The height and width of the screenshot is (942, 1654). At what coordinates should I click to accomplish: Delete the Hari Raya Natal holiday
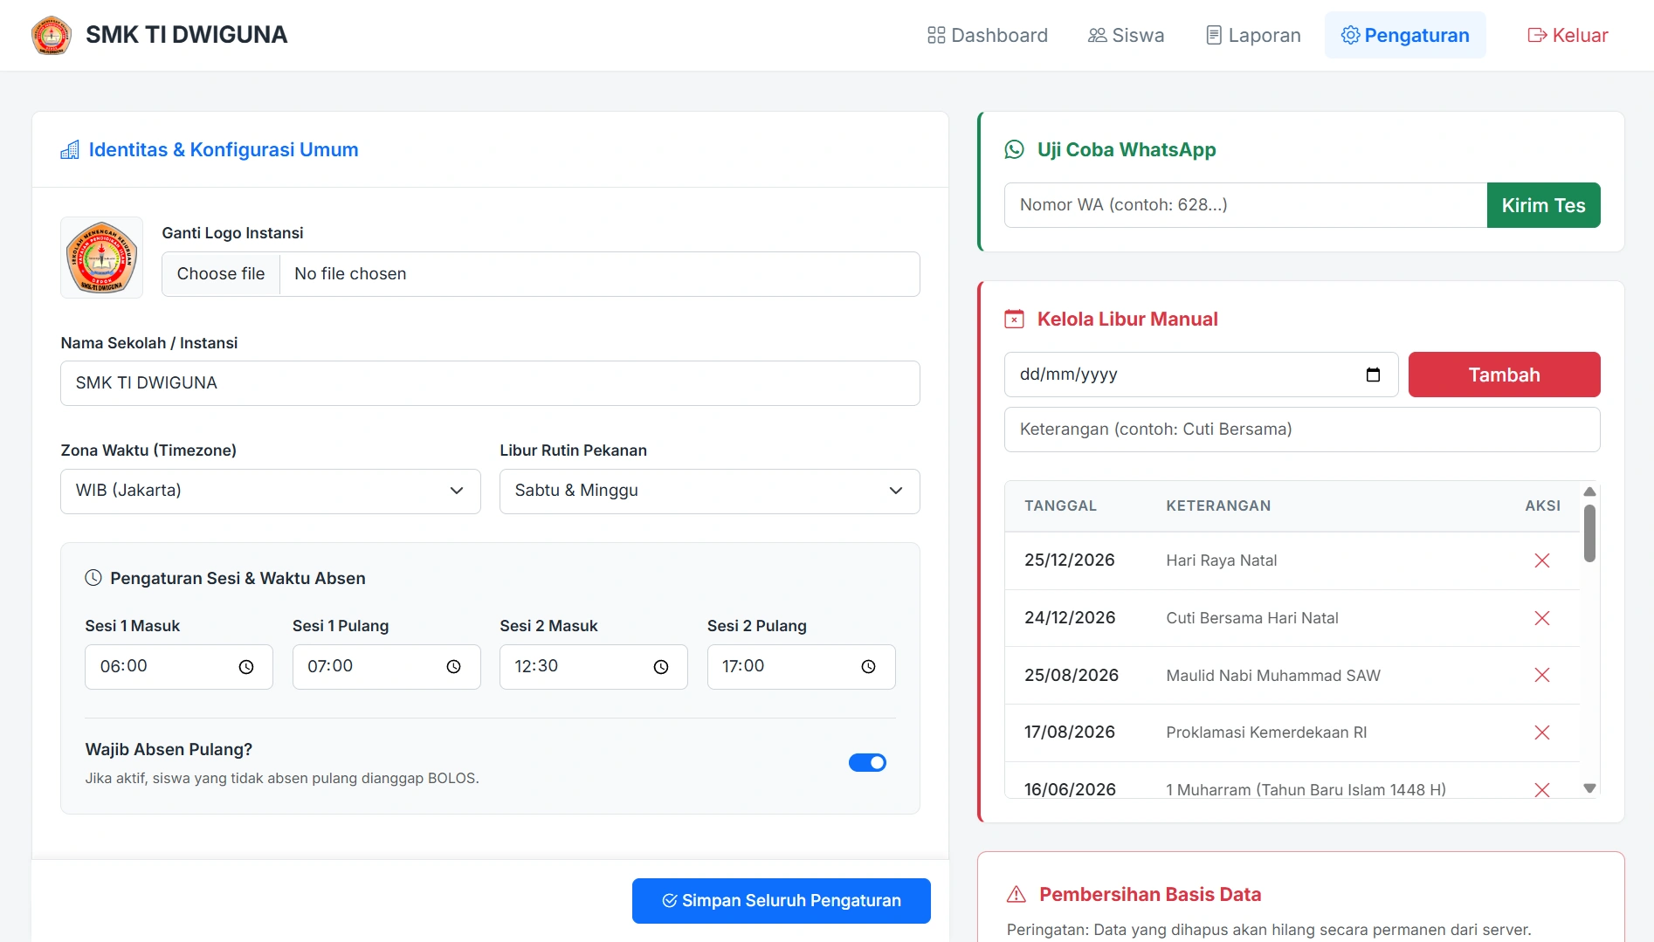[x=1542, y=560]
